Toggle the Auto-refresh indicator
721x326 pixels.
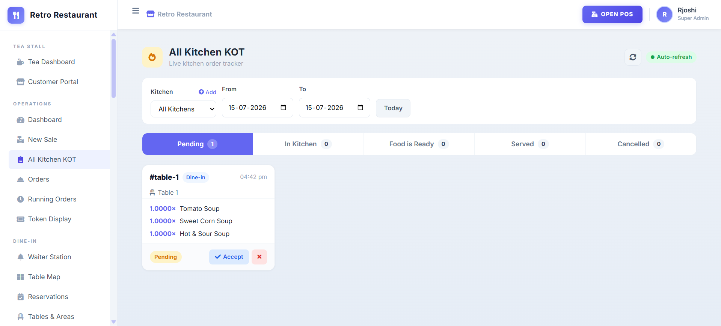(x=671, y=57)
